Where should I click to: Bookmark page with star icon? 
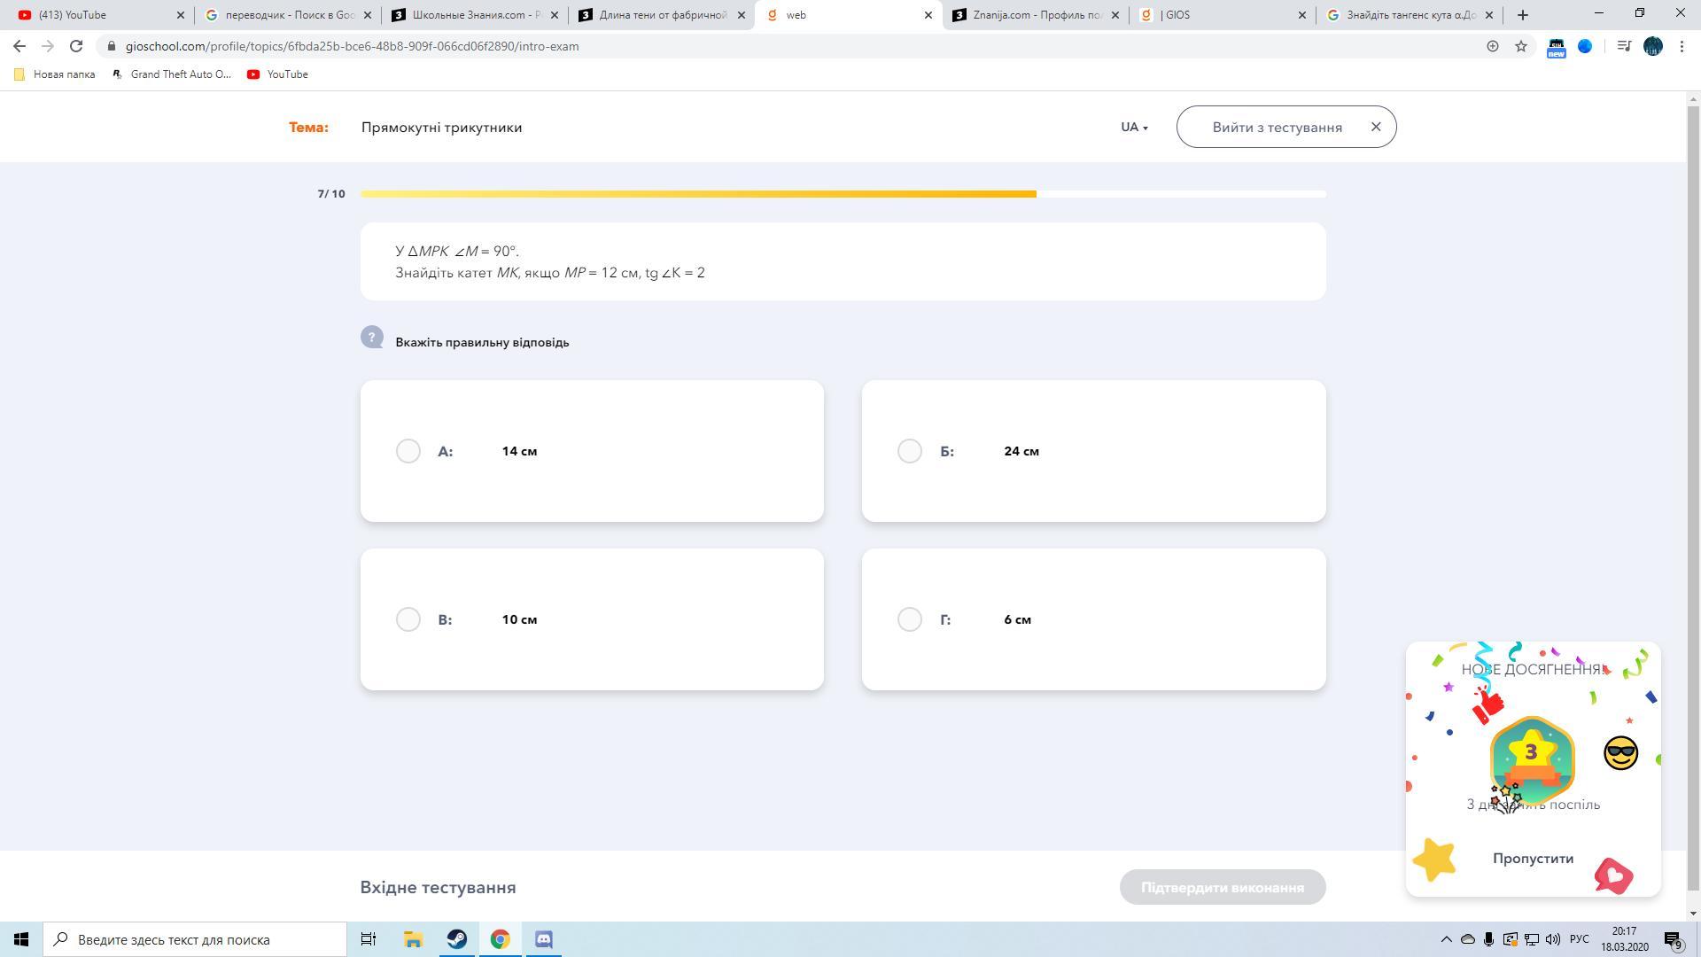coord(1521,46)
